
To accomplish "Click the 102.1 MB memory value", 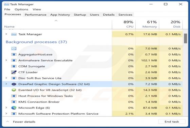I will [x=149, y=60].
